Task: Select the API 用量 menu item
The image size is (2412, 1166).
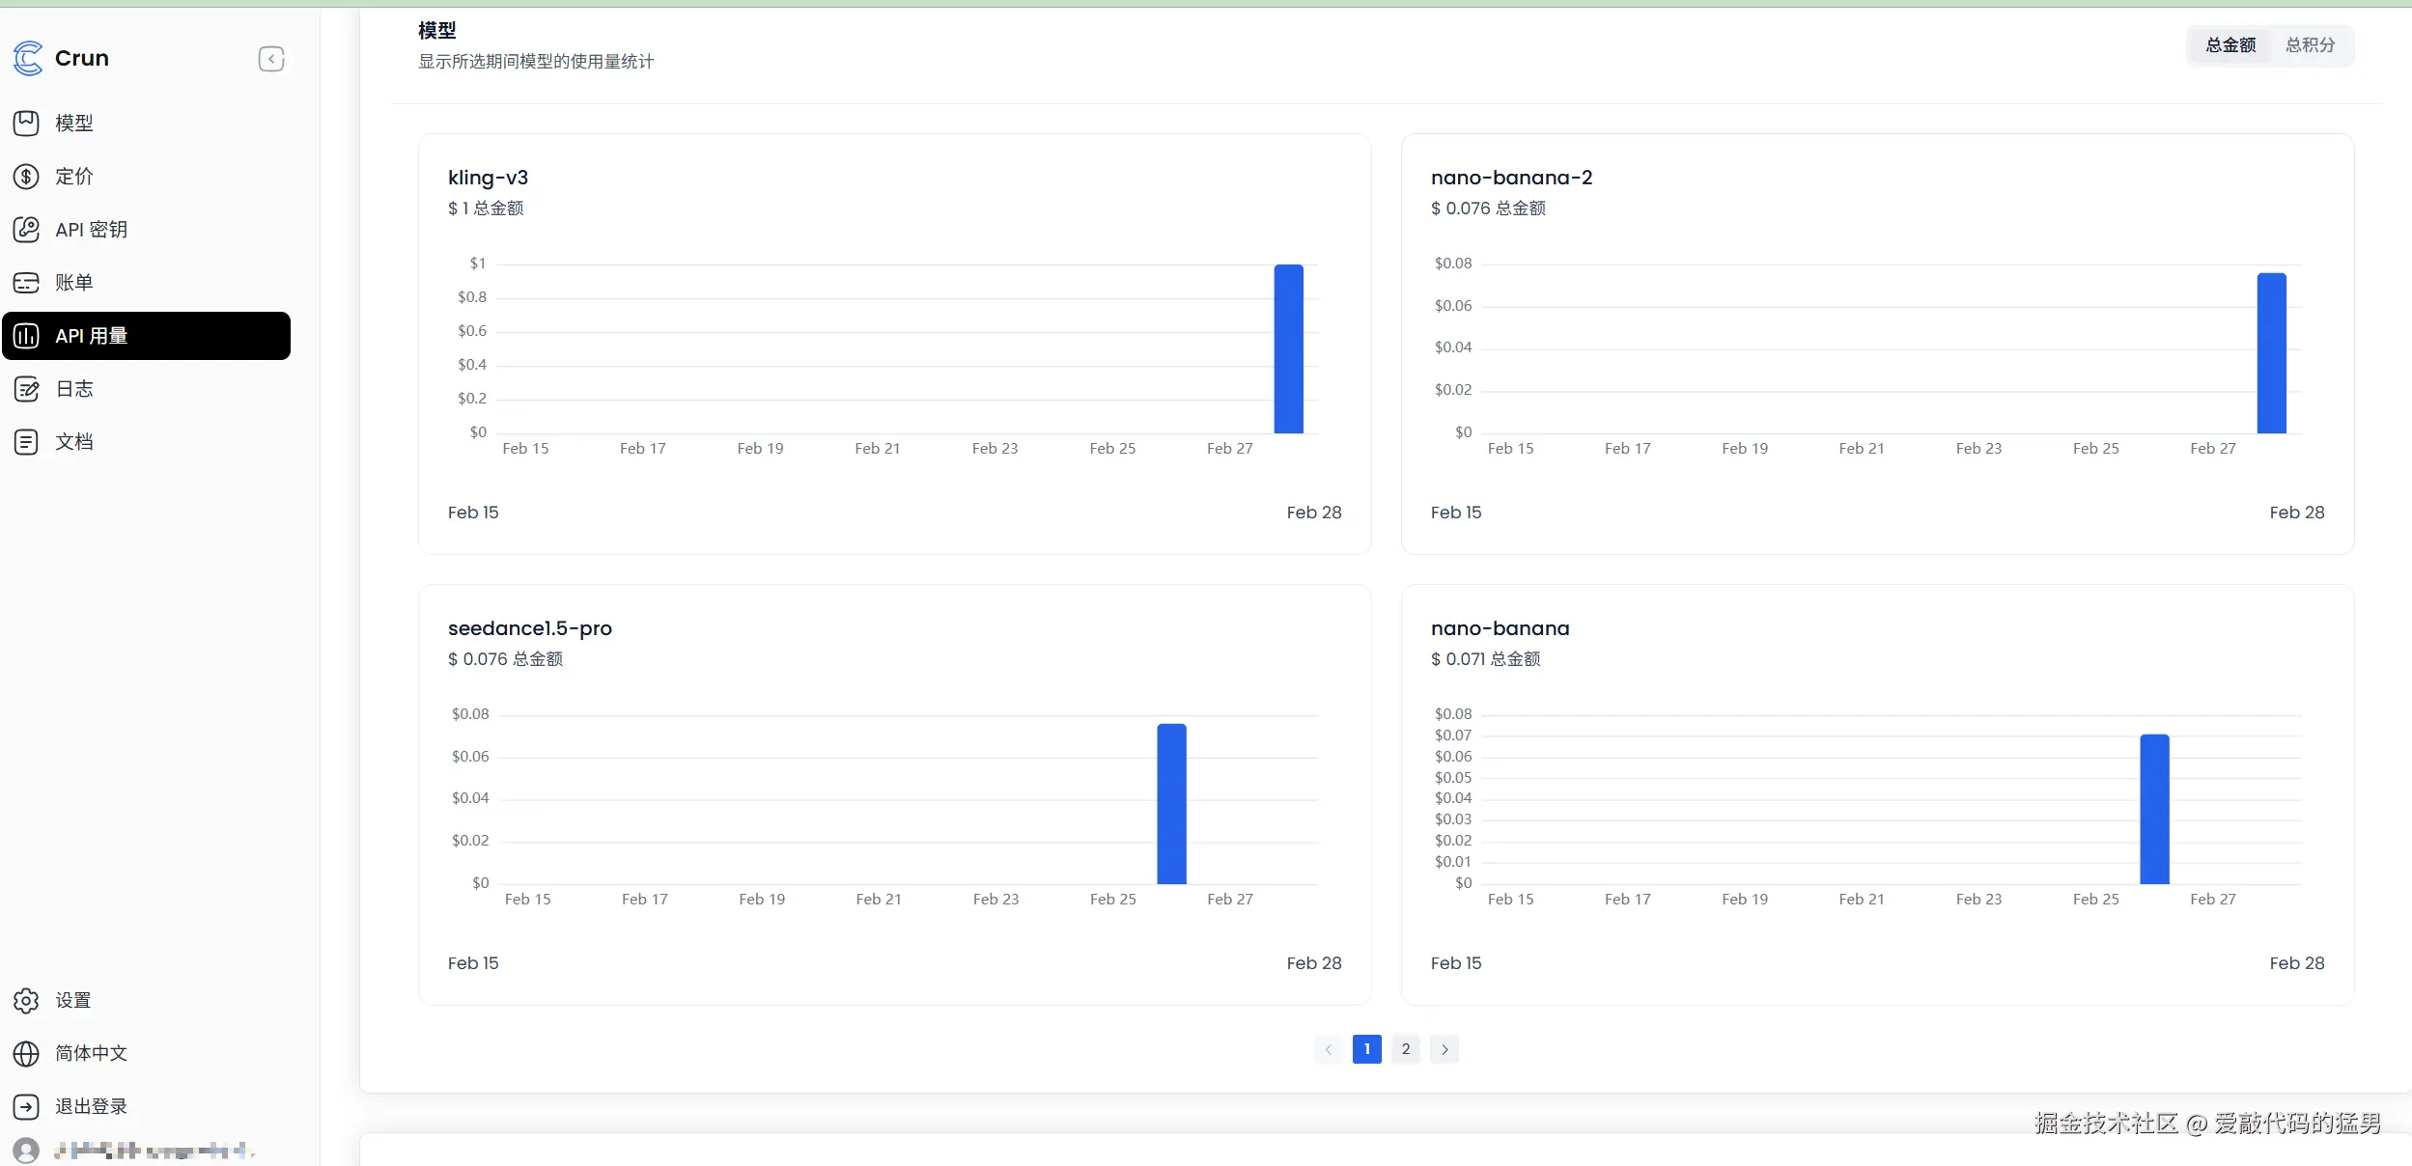Action: pyautogui.click(x=146, y=336)
